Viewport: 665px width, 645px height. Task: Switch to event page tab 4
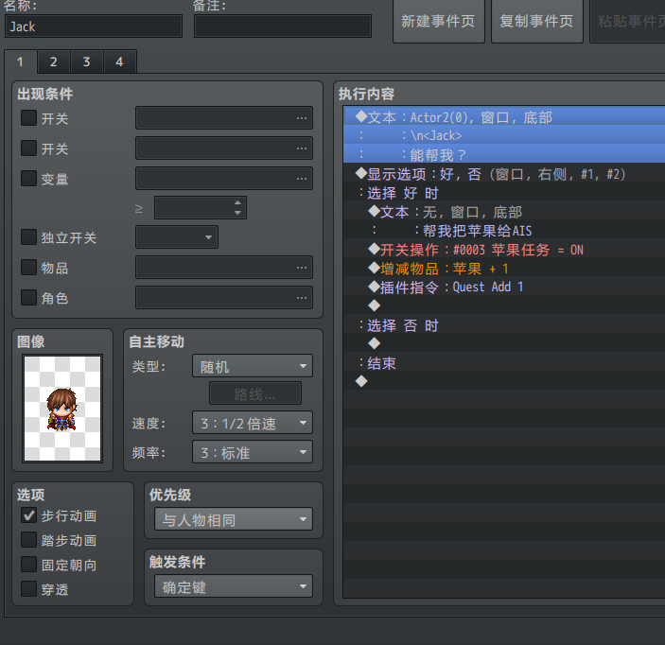[119, 61]
